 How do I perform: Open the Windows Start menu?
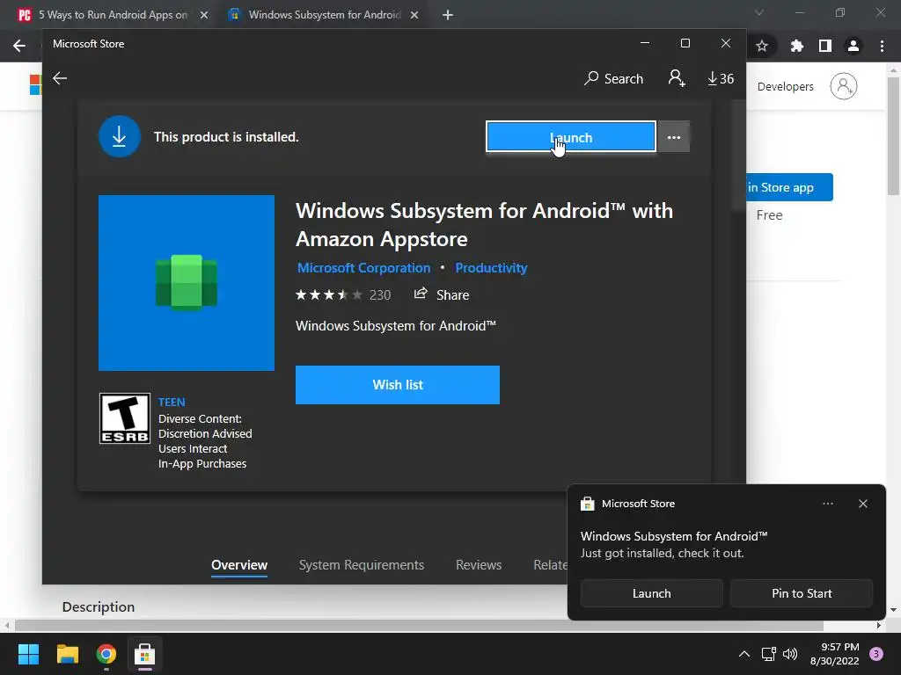[28, 654]
